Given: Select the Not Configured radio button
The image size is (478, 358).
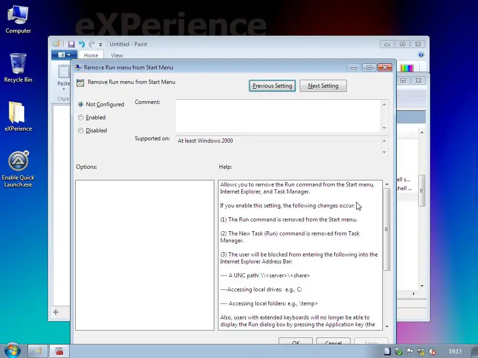Looking at the screenshot, I should click(x=81, y=104).
